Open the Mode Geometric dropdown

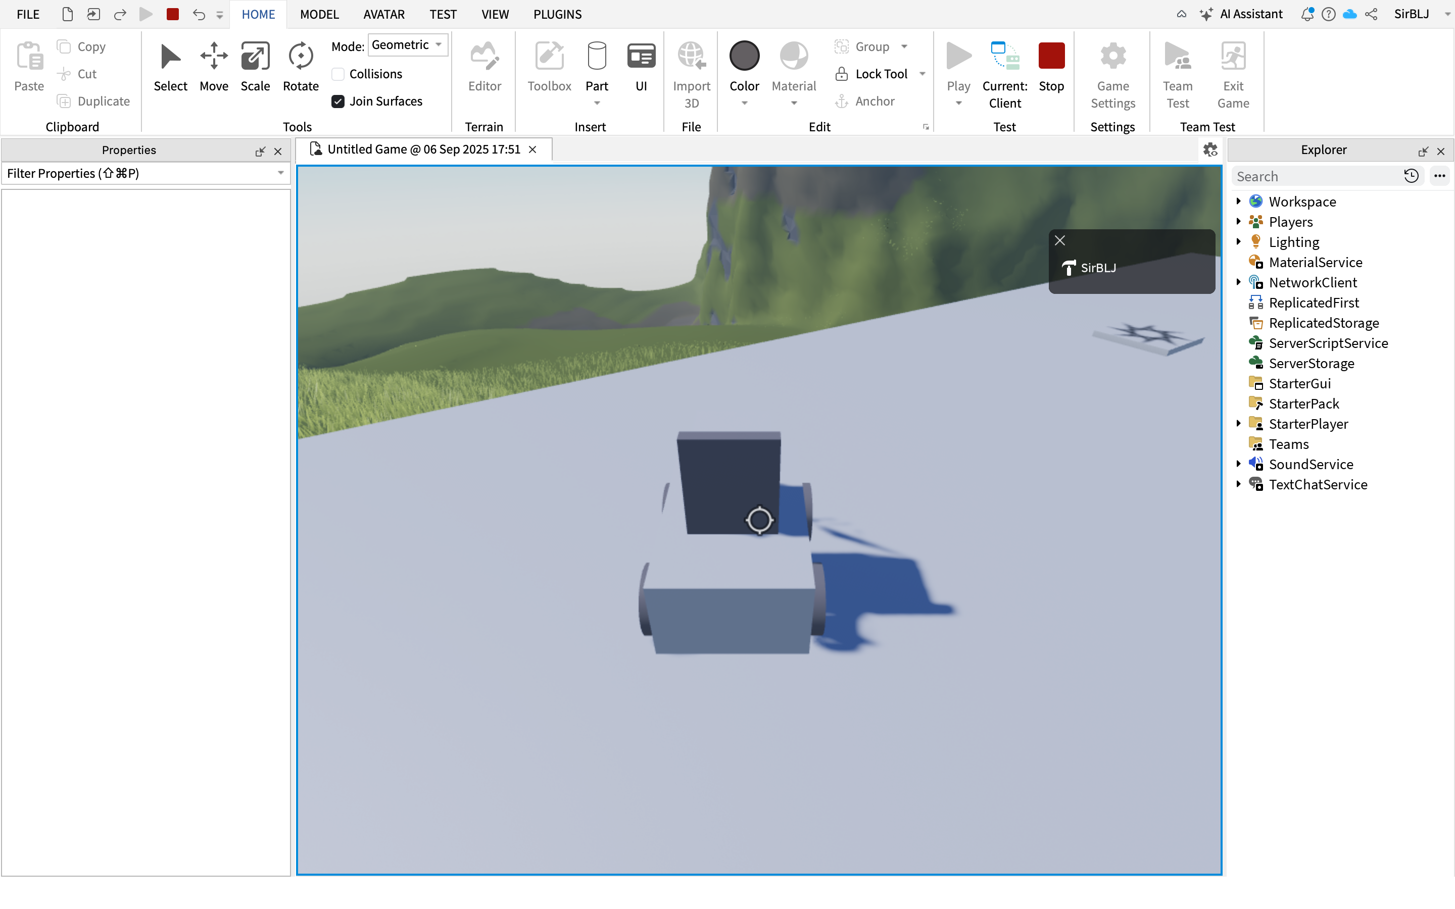click(408, 45)
